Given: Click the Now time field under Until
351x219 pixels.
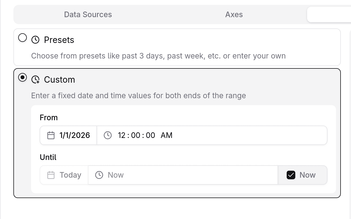Looking at the screenshot, I should 115,175.
